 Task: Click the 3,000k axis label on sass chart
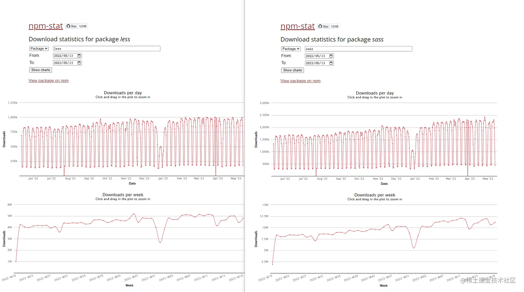[264, 103]
